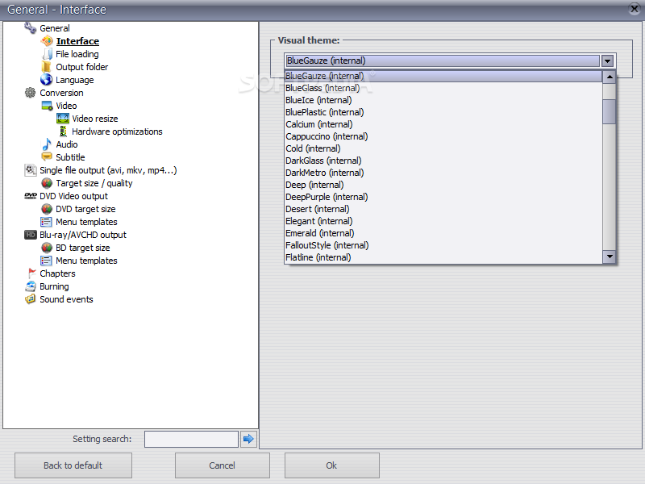Click Blu-ray Menu templates icon

(x=46, y=261)
